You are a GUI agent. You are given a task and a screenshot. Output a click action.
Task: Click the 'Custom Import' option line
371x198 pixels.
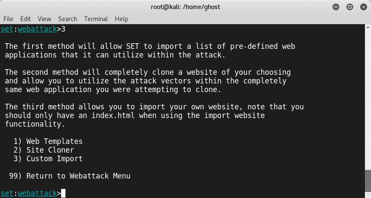pyautogui.click(x=48, y=159)
